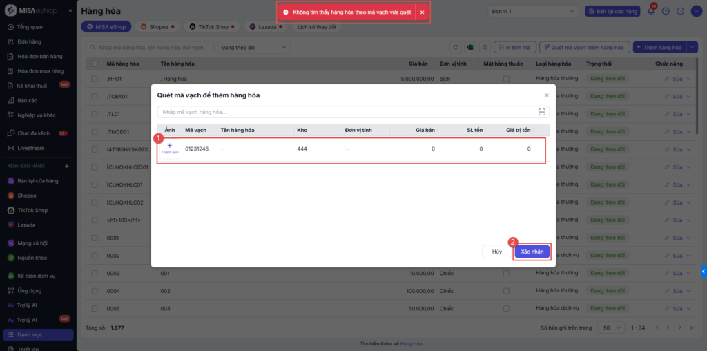Open Đơn hàng in the sidebar
Screen dimensions: 707x351
click(x=29, y=42)
